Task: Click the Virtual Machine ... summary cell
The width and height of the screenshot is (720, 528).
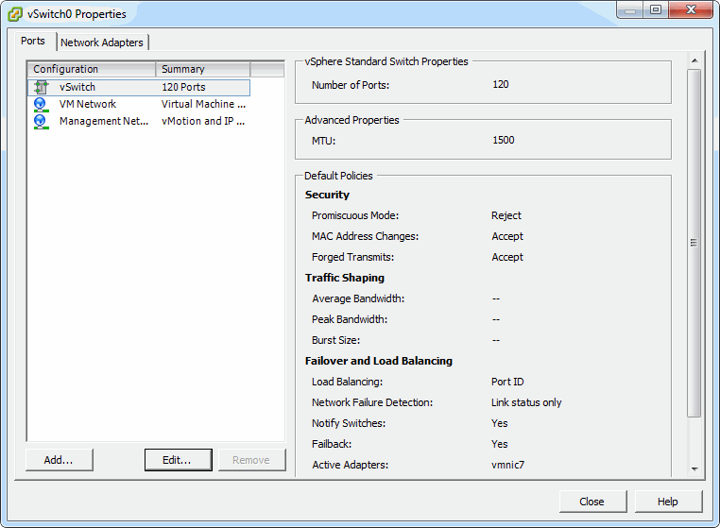Action: point(203,104)
